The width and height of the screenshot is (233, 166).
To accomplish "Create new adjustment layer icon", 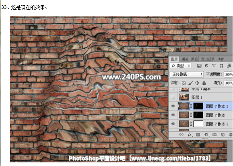I will coord(206,135).
